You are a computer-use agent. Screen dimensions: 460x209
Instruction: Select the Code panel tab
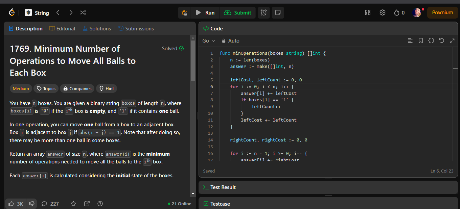click(213, 29)
